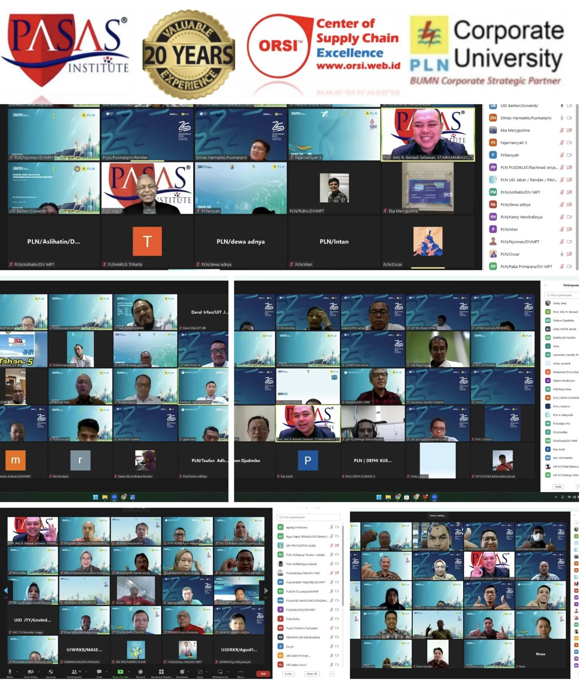
Task: Click Zoom icon in right screenshot taskbar
Action: pos(434,497)
